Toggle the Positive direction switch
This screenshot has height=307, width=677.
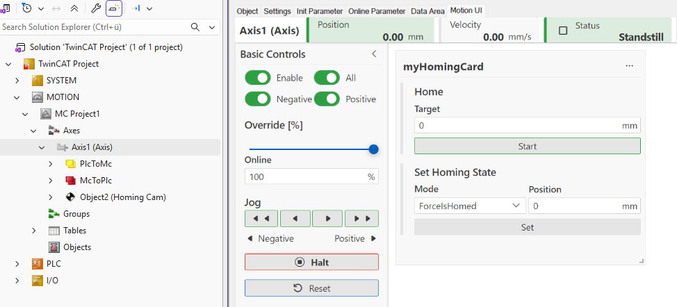[327, 99]
